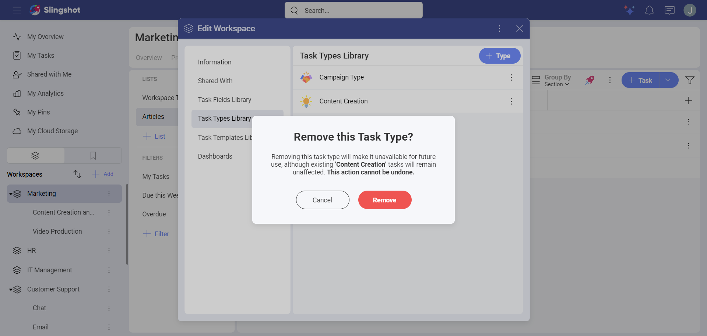Screen dimensions: 707x336
Task: Open Edit Workspace more options menu
Action: pyautogui.click(x=499, y=29)
